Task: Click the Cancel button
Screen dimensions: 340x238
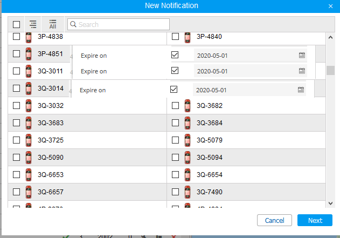Action: pyautogui.click(x=274, y=220)
